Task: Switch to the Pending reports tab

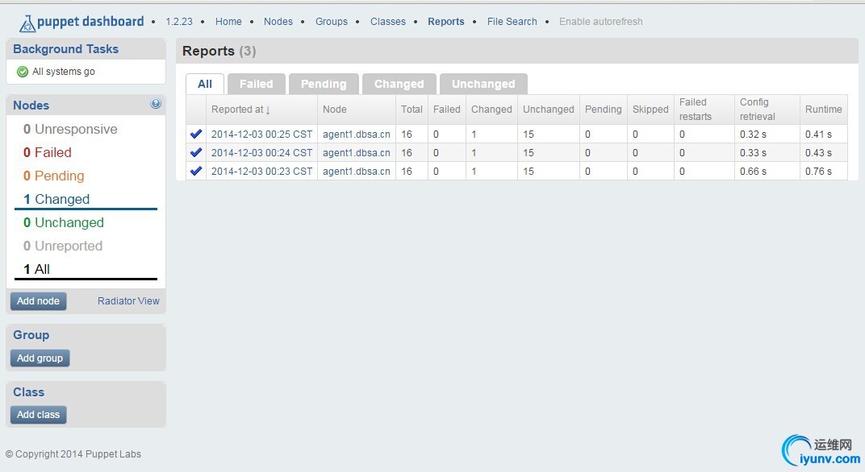Action: coord(324,84)
